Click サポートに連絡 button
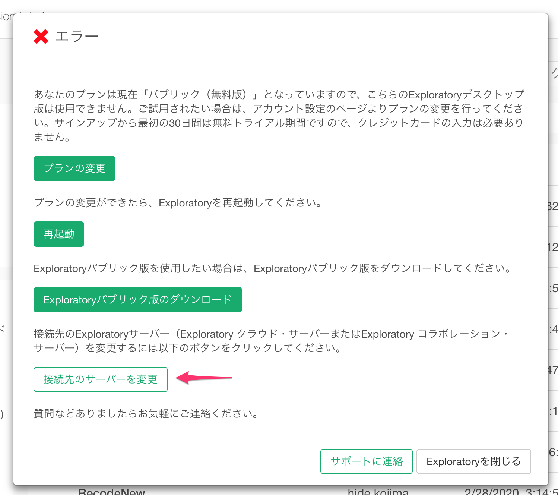 pyautogui.click(x=367, y=461)
